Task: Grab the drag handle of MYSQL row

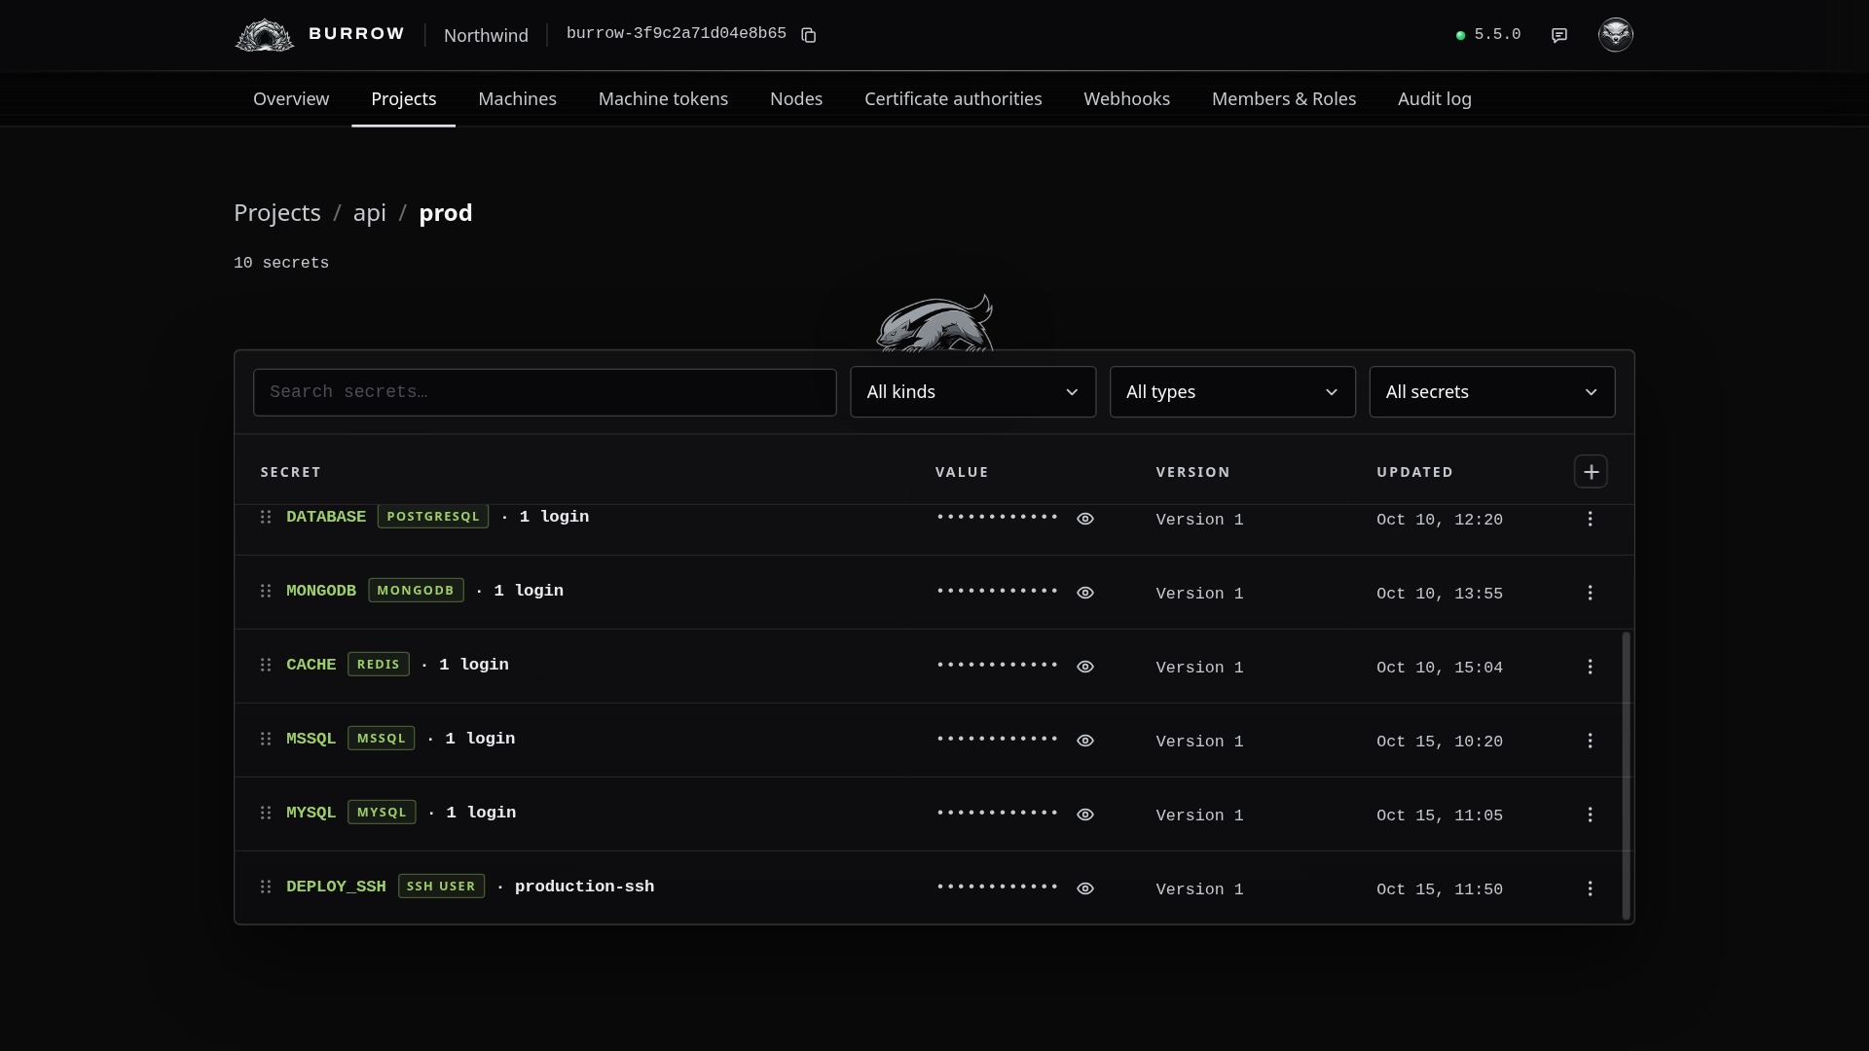Action: 266,813
